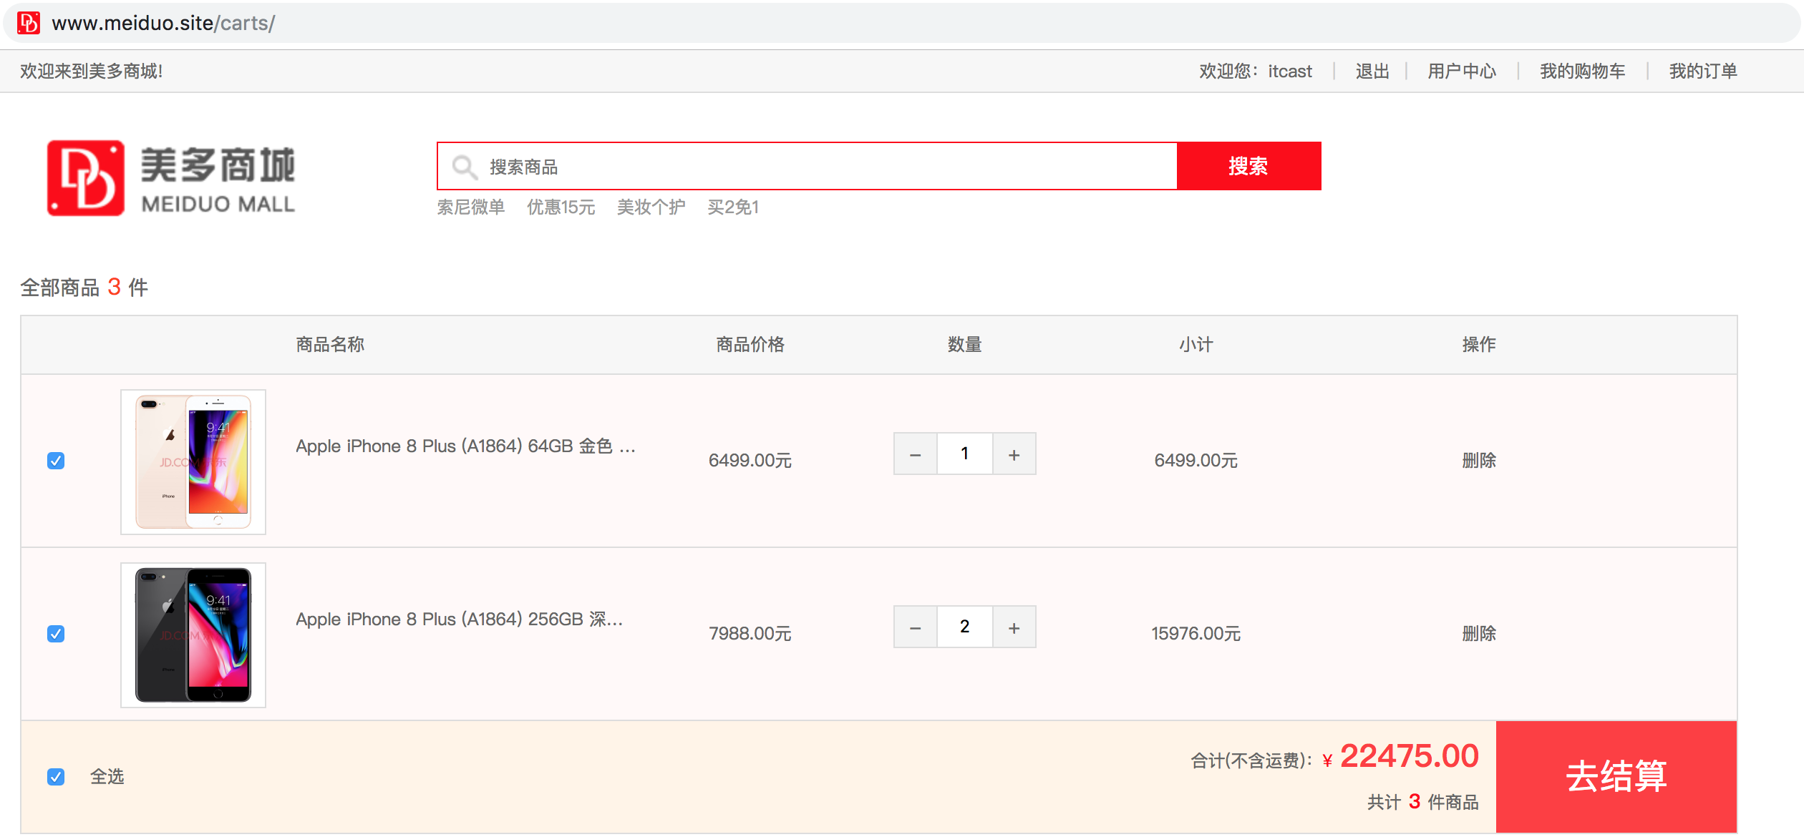This screenshot has height=837, width=1804.
Task: Click the 去结算 checkout button
Action: (x=1616, y=777)
